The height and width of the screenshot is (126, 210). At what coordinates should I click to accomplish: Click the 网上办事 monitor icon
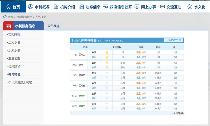pyautogui.click(x=137, y=7)
